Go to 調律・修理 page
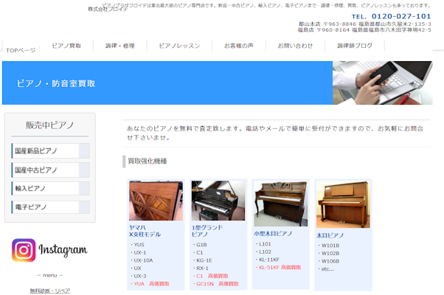This screenshot has width=444, height=295. 119,46
